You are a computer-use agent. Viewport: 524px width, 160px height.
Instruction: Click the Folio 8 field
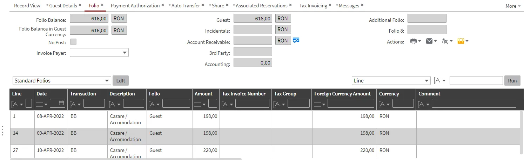click(427, 29)
